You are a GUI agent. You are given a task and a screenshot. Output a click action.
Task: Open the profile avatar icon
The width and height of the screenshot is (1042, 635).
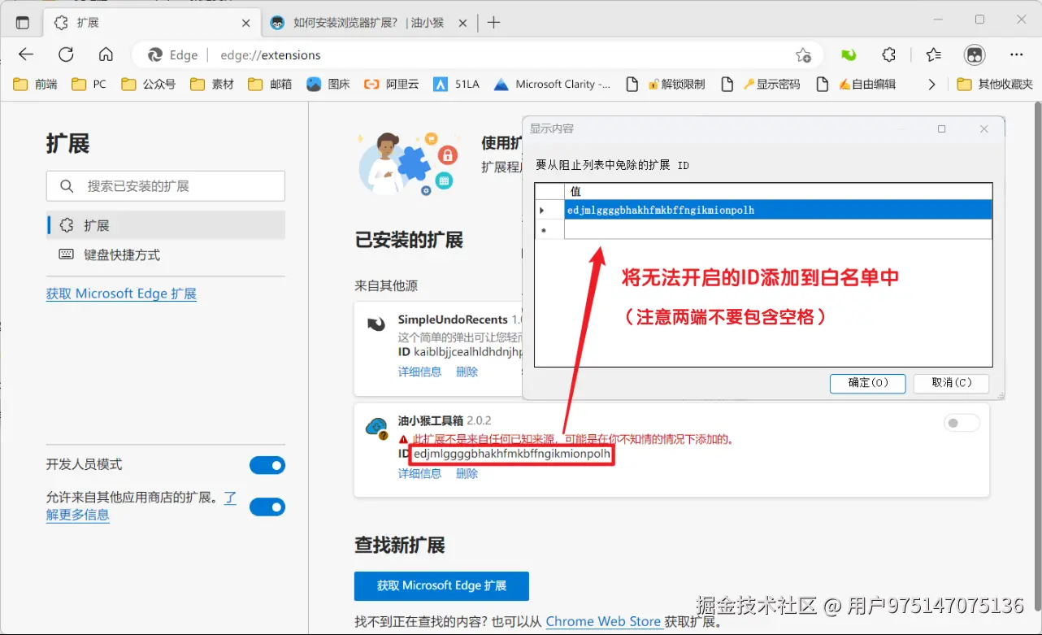pos(975,55)
